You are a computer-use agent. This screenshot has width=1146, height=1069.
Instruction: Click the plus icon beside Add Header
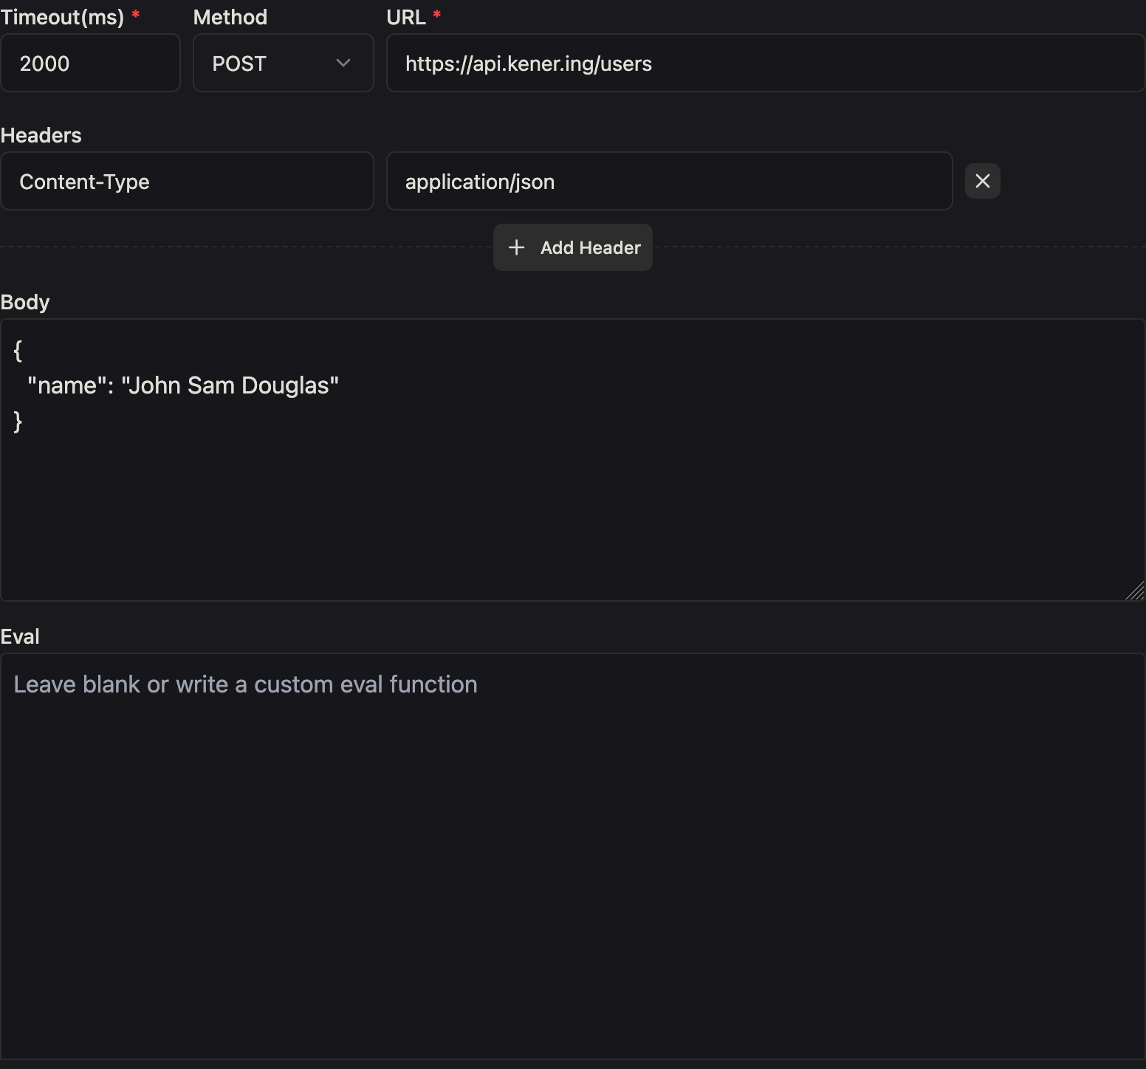pyautogui.click(x=517, y=247)
